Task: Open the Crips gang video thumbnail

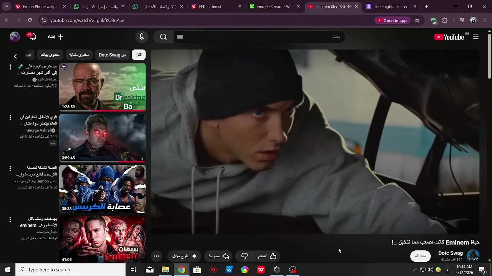Action: (x=102, y=189)
